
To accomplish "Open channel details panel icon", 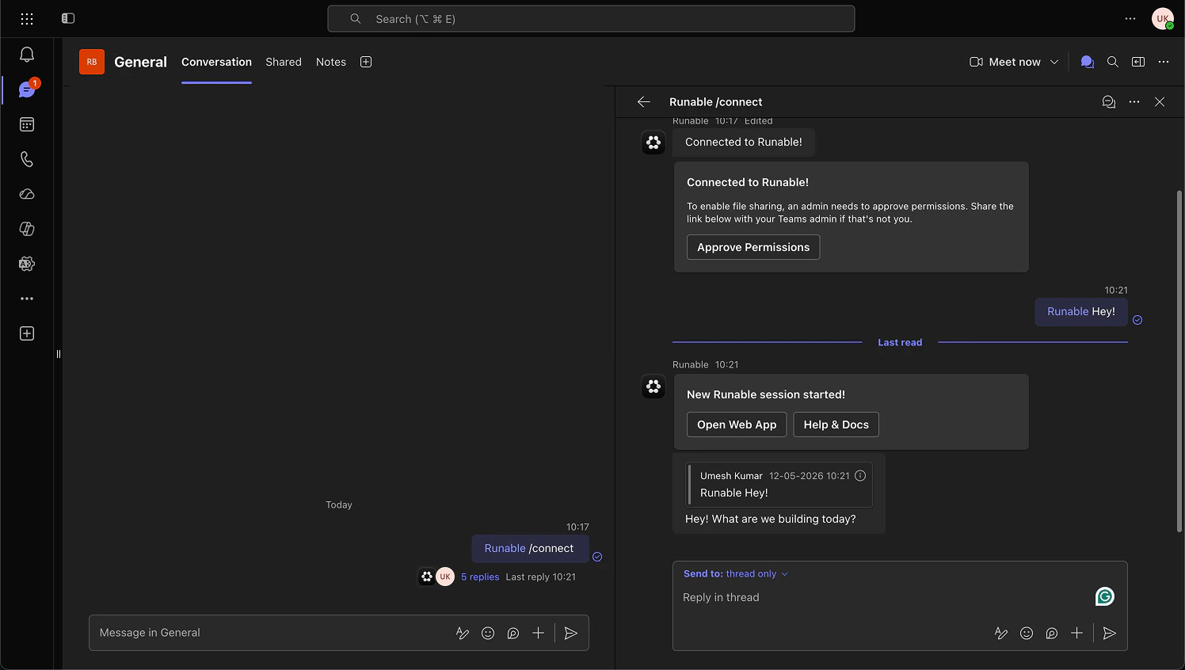I will coord(1138,62).
